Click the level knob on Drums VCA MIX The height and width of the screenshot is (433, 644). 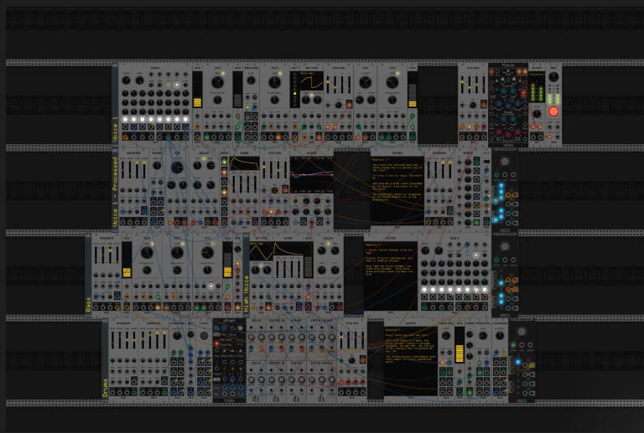click(x=351, y=361)
